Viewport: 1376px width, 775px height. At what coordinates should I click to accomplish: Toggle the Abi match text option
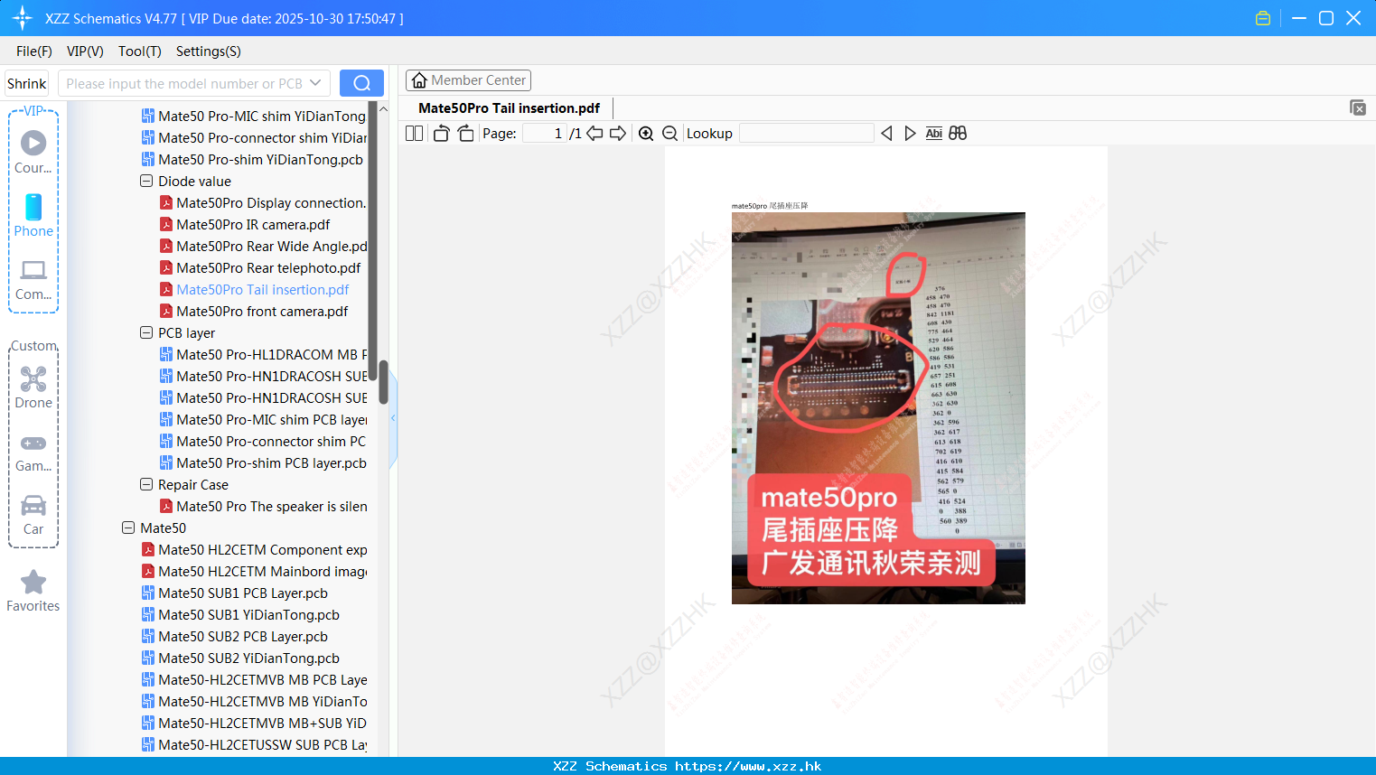tap(934, 134)
